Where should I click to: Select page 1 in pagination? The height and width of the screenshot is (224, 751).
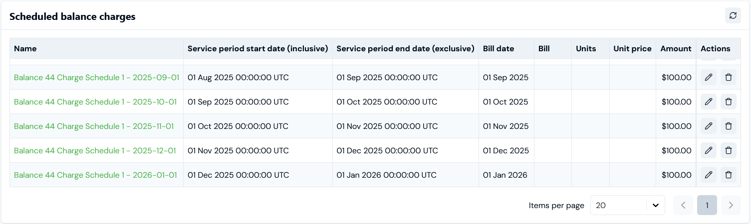pyautogui.click(x=707, y=205)
